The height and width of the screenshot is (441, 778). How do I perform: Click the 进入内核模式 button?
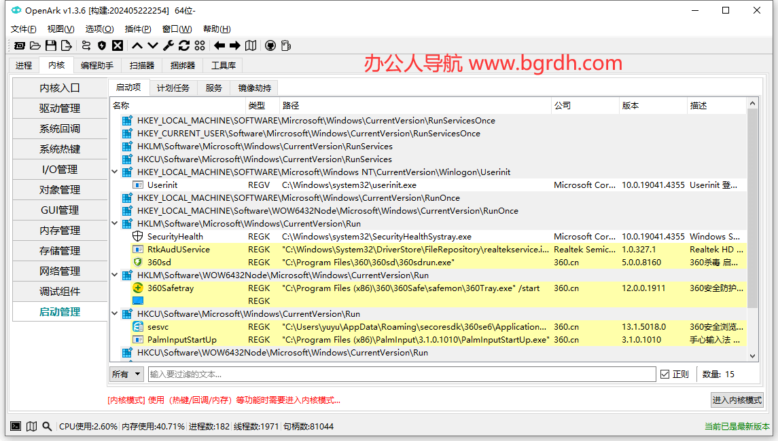[x=737, y=400]
